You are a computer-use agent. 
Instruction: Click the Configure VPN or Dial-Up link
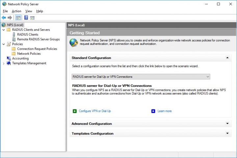click(x=95, y=111)
